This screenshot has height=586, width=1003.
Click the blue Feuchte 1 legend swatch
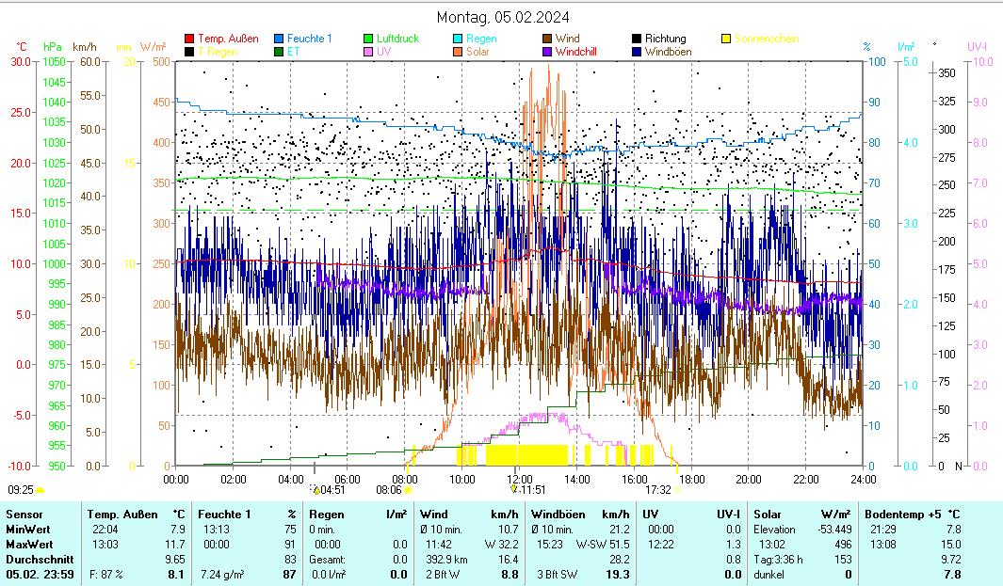[x=279, y=39]
